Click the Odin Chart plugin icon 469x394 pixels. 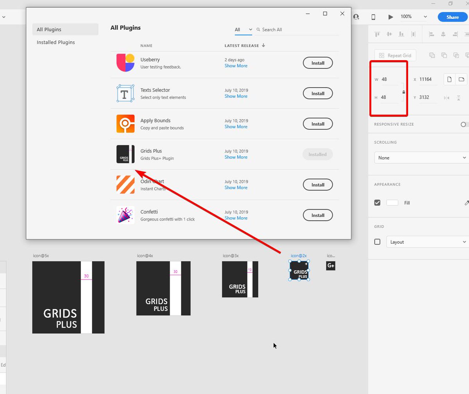click(125, 184)
